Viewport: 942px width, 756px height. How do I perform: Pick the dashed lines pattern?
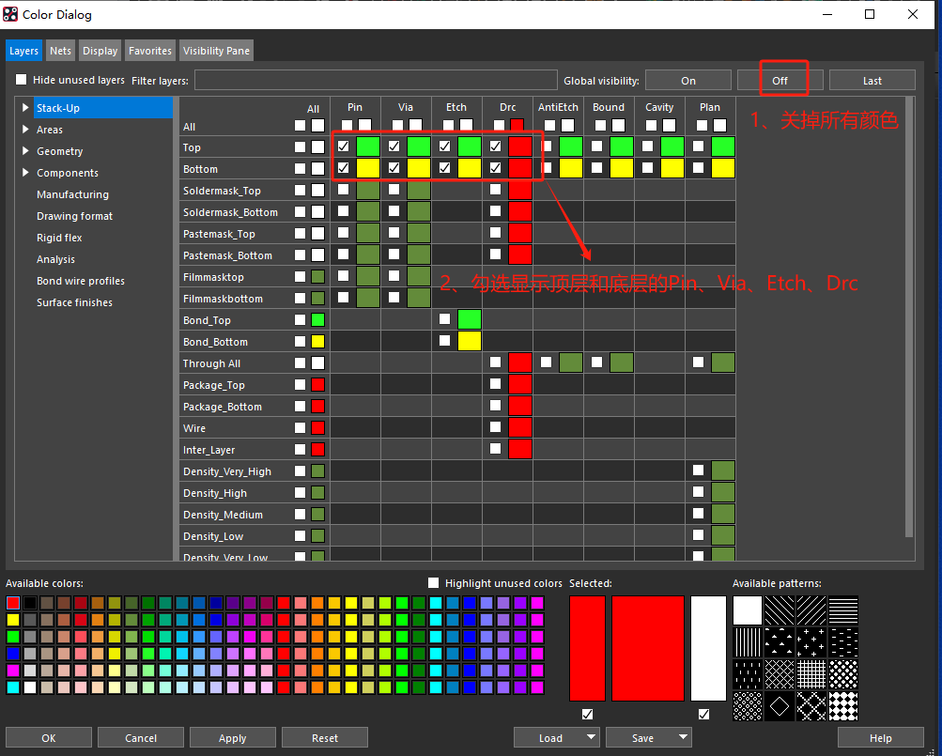click(x=842, y=642)
